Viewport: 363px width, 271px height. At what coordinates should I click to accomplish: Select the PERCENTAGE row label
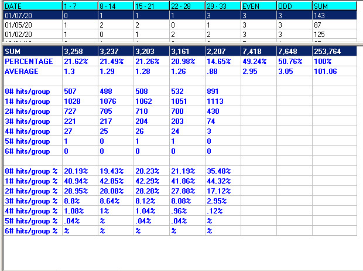[29, 61]
